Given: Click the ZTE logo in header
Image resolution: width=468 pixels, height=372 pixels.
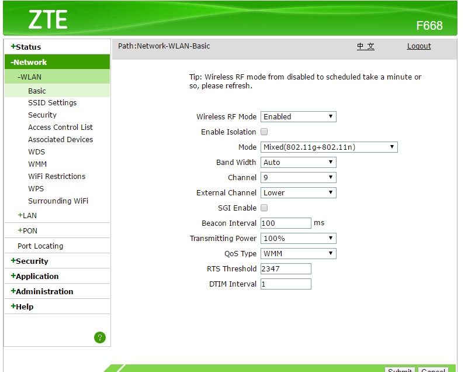Looking at the screenshot, I should click(48, 20).
